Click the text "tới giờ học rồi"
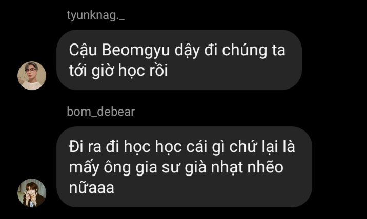Viewport: 367px width, 219px height. 118,70
